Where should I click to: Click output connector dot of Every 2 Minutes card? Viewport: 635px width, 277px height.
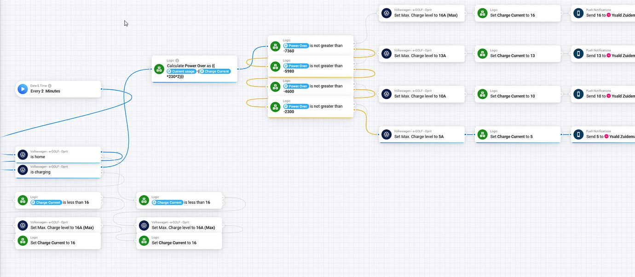(102, 89)
